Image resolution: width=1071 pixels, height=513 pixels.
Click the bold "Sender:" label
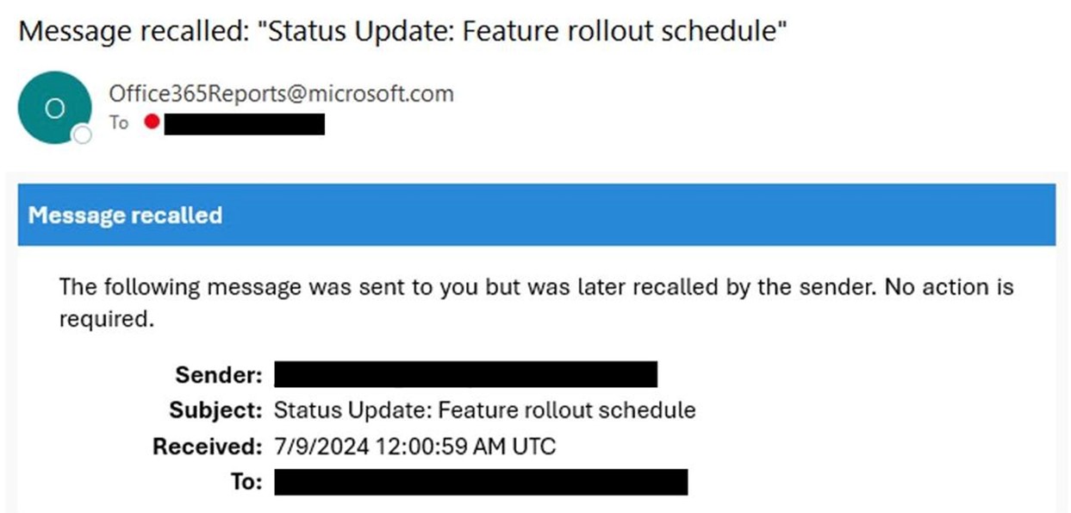[x=218, y=375]
